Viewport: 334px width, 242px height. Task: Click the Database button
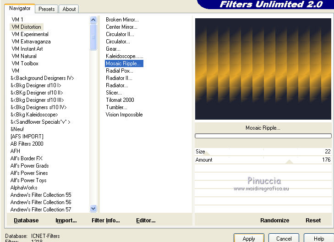(x=26, y=221)
